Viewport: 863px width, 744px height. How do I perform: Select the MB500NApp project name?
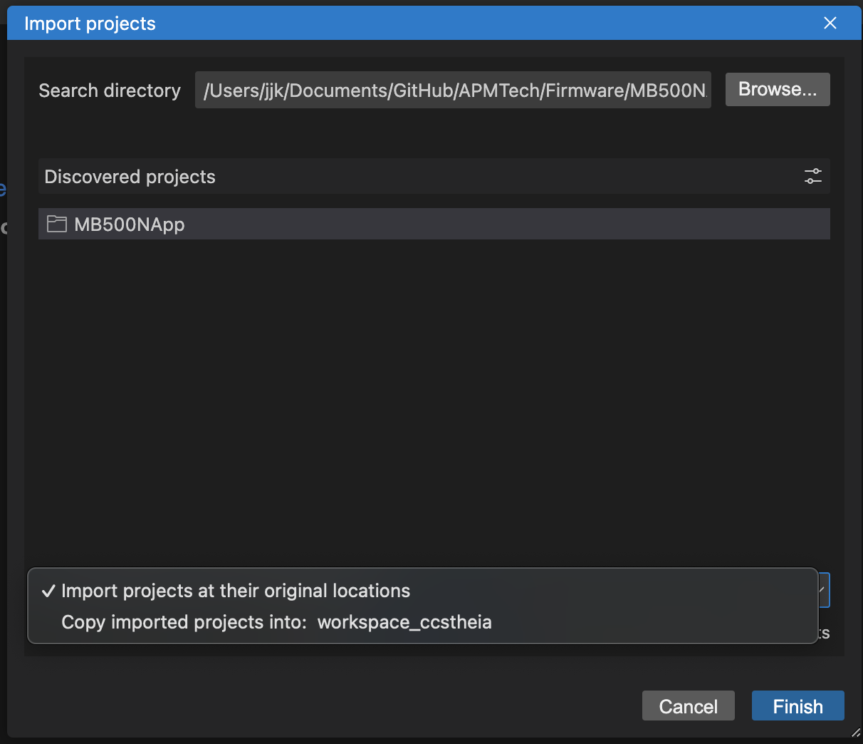130,224
